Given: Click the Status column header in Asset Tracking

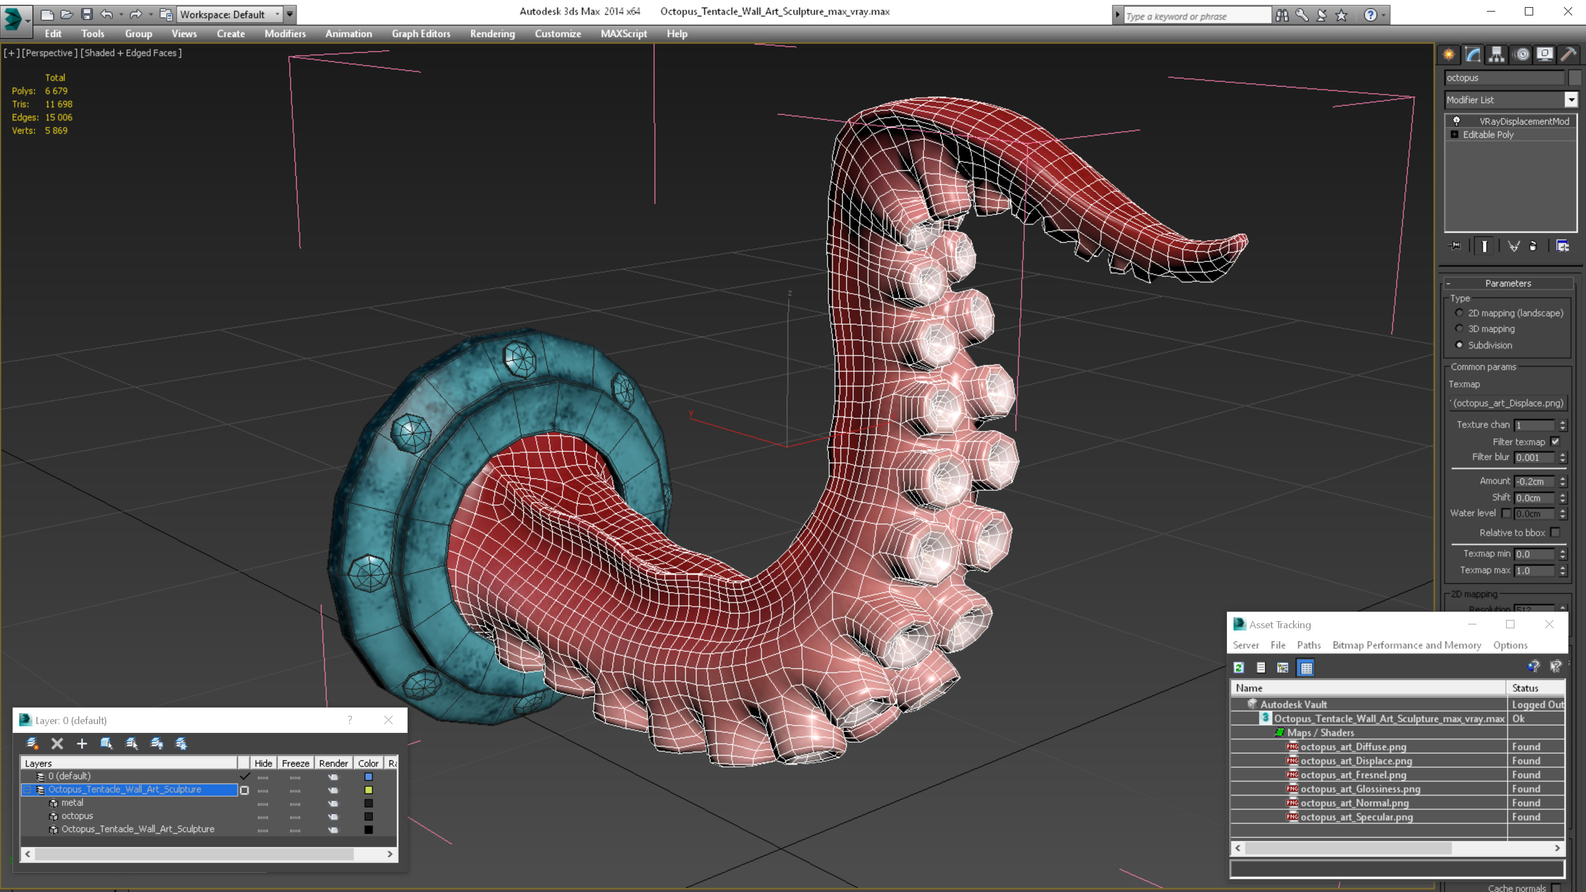Looking at the screenshot, I should (1535, 688).
